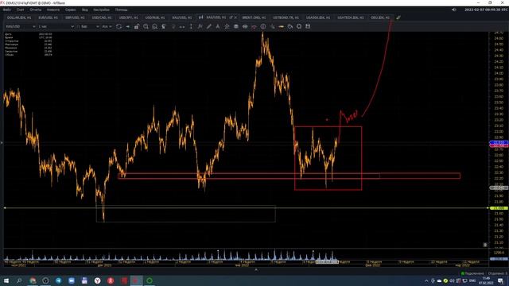Viewport: 509px width, 286px height.
Task: Switch to the USD/JPY H1 tab
Action: (128, 17)
